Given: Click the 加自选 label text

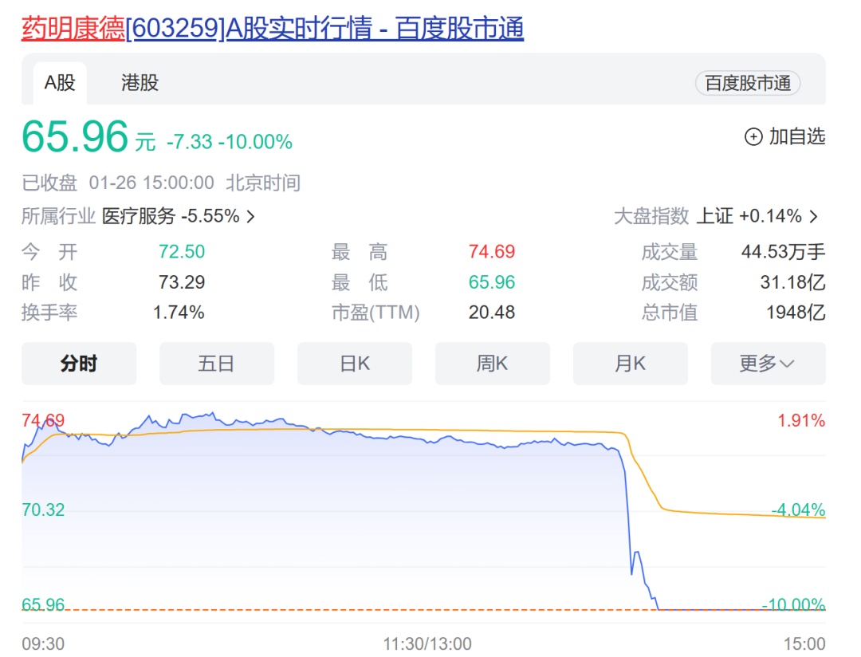Looking at the screenshot, I should pyautogui.click(x=796, y=136).
